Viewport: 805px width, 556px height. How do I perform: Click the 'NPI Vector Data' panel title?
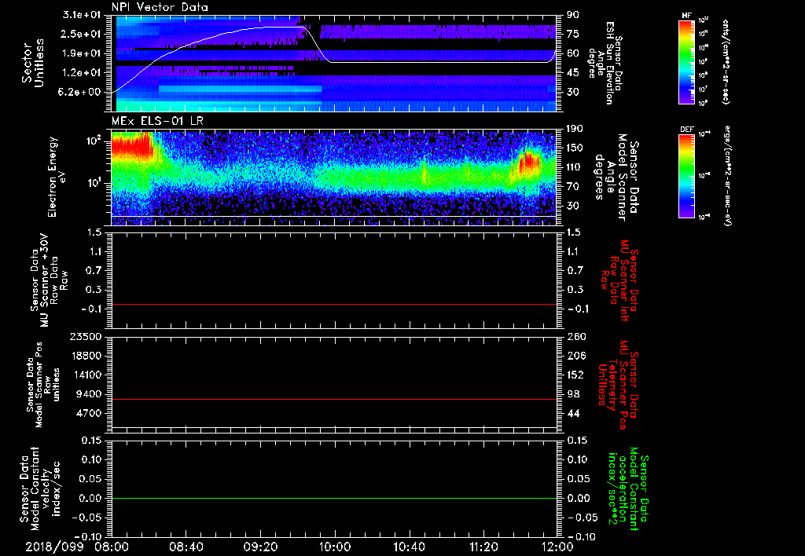click(160, 7)
